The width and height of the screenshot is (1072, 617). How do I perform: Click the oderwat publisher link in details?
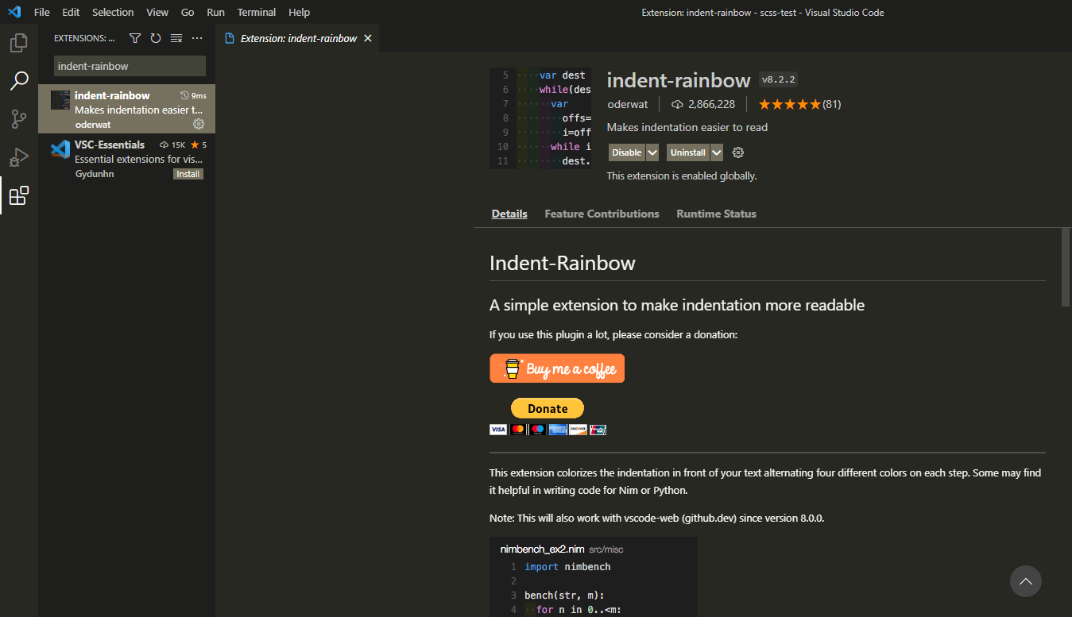628,104
